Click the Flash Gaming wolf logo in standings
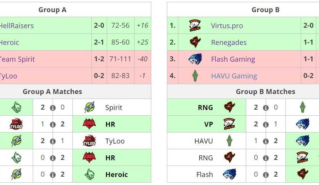 (x=195, y=59)
